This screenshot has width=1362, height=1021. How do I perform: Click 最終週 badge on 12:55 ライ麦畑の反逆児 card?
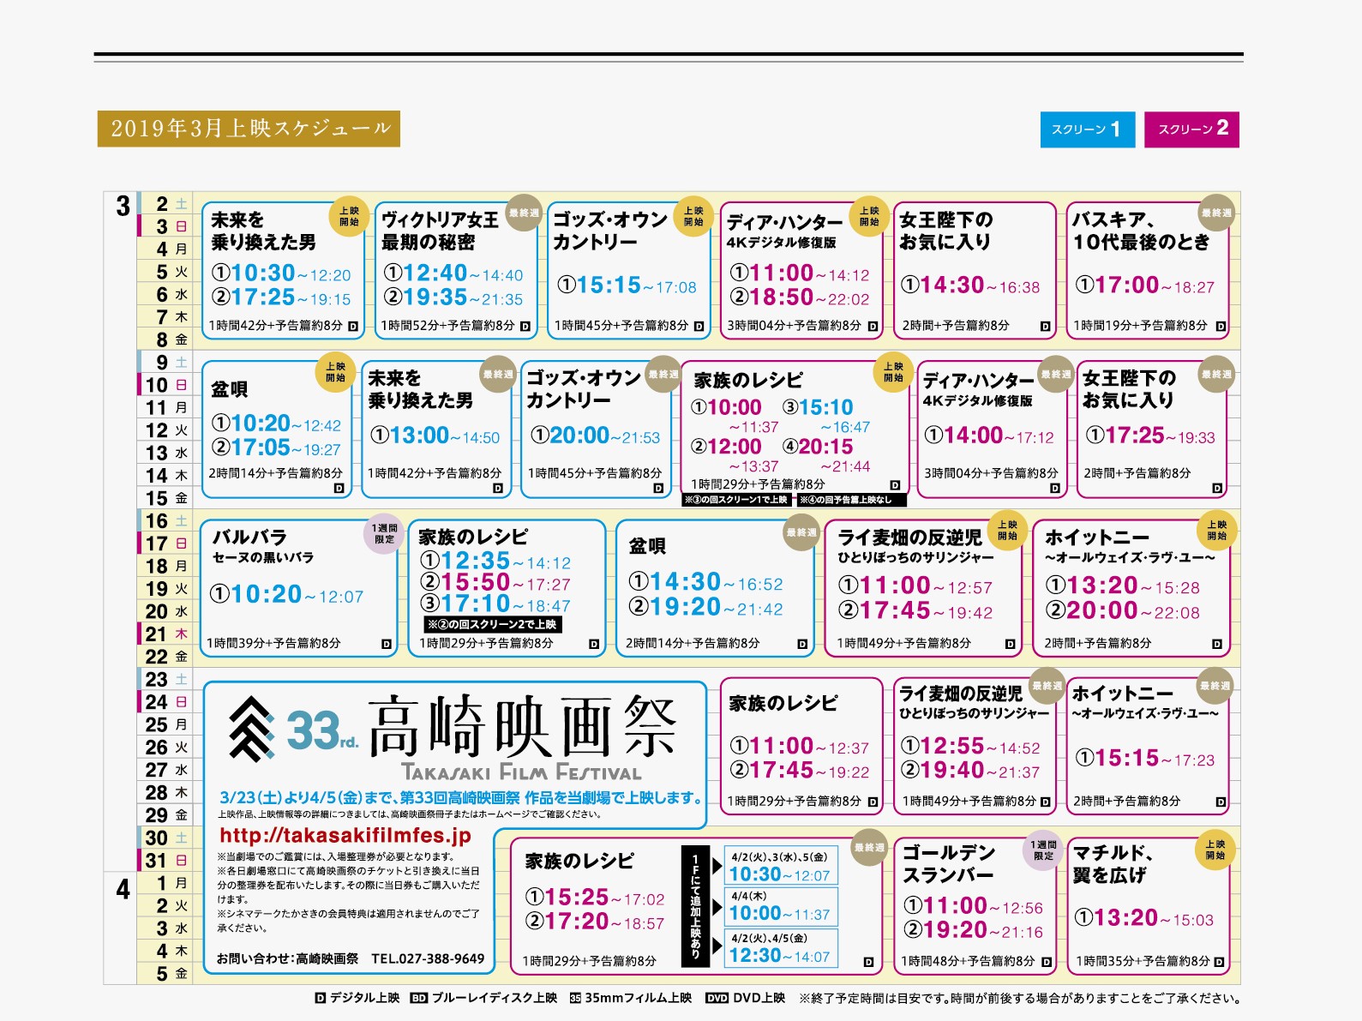[x=1047, y=686]
